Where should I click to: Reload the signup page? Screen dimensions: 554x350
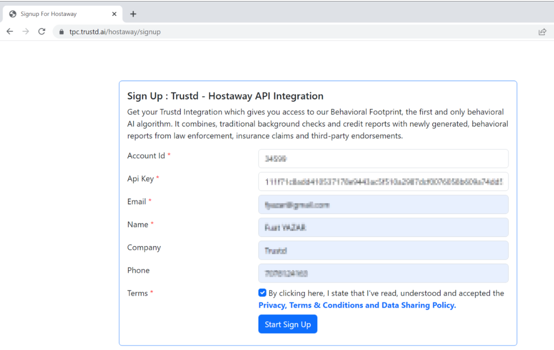coord(42,31)
